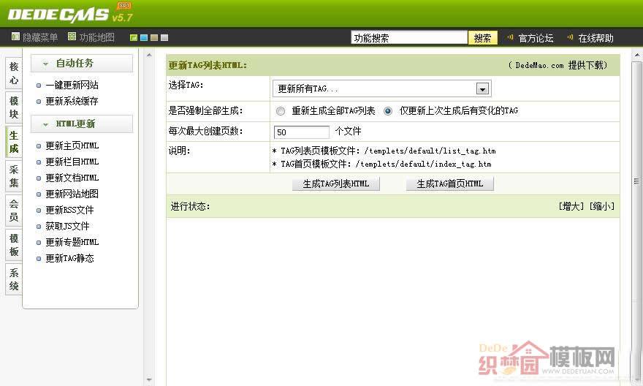Click the 隐藏菜单 hide-menu icon

(15, 37)
